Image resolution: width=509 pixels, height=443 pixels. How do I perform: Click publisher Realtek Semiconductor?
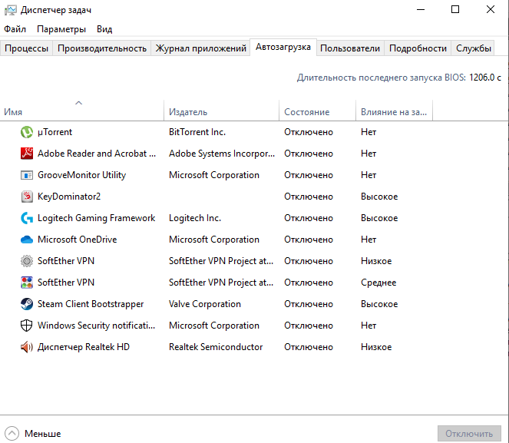[x=216, y=347]
